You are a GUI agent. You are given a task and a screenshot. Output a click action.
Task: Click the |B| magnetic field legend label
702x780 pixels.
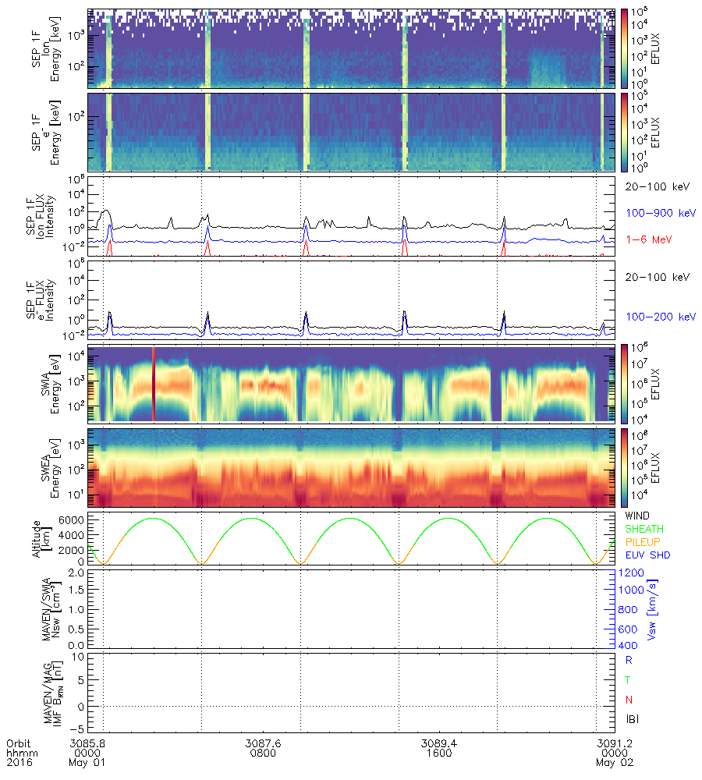(x=634, y=718)
